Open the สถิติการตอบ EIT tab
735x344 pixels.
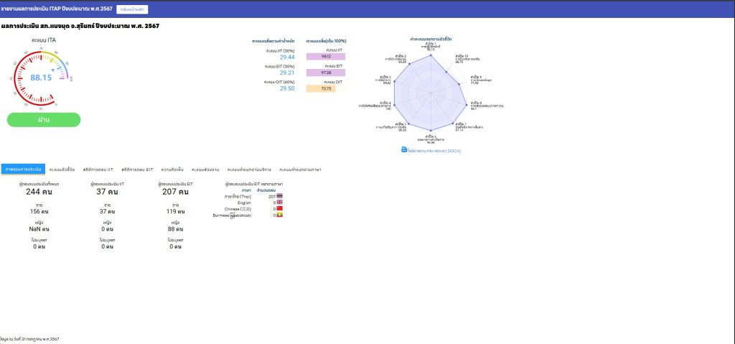click(137, 169)
